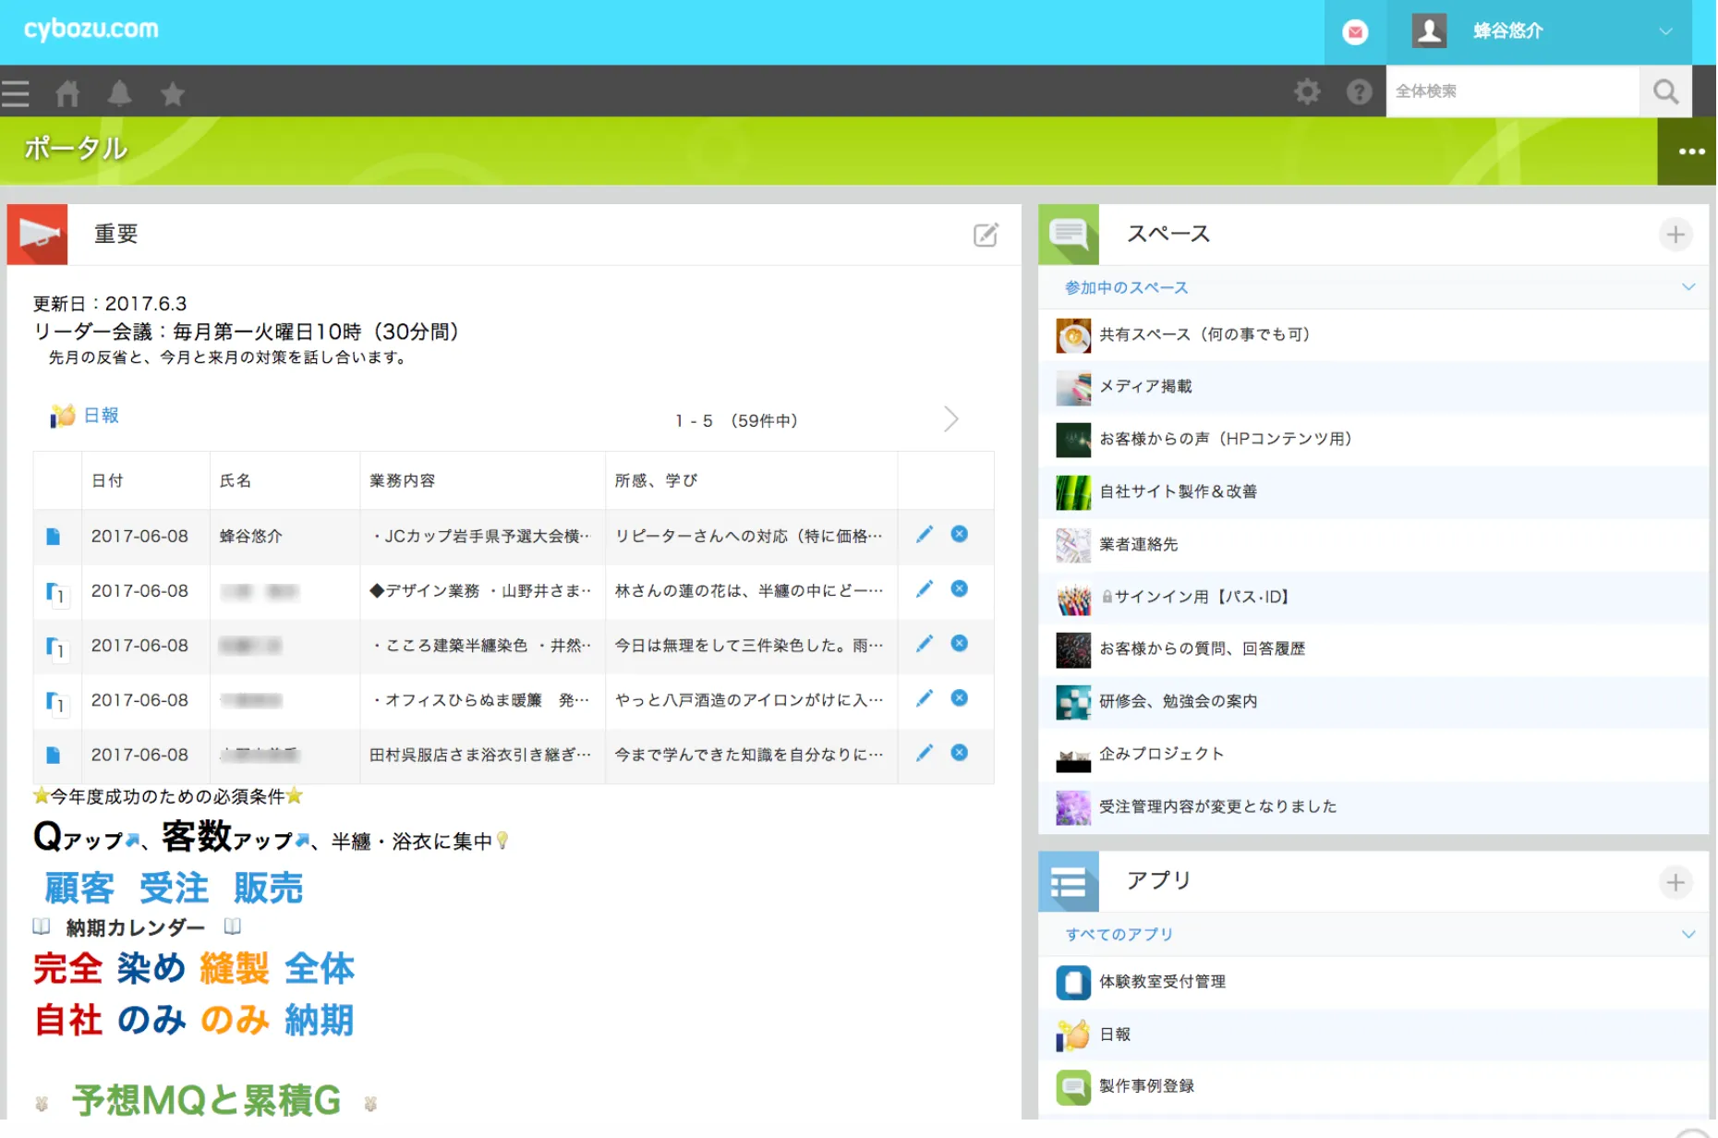
Task: Create a new app with plus button
Action: tap(1675, 882)
